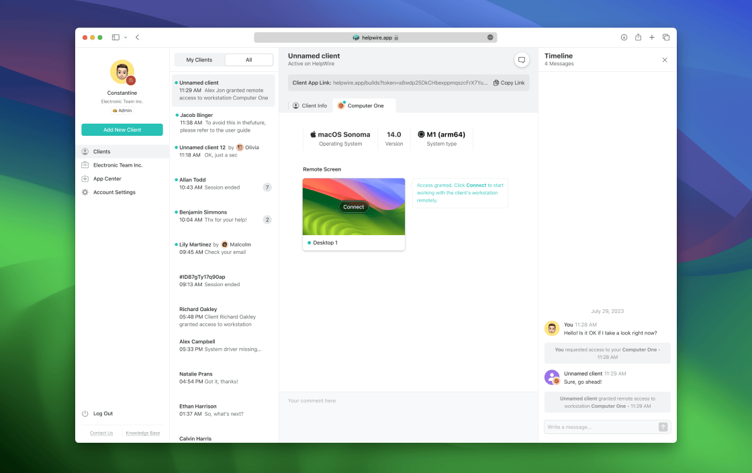Click your avatar in Timeline message
The height and width of the screenshot is (473, 752).
pos(552,329)
